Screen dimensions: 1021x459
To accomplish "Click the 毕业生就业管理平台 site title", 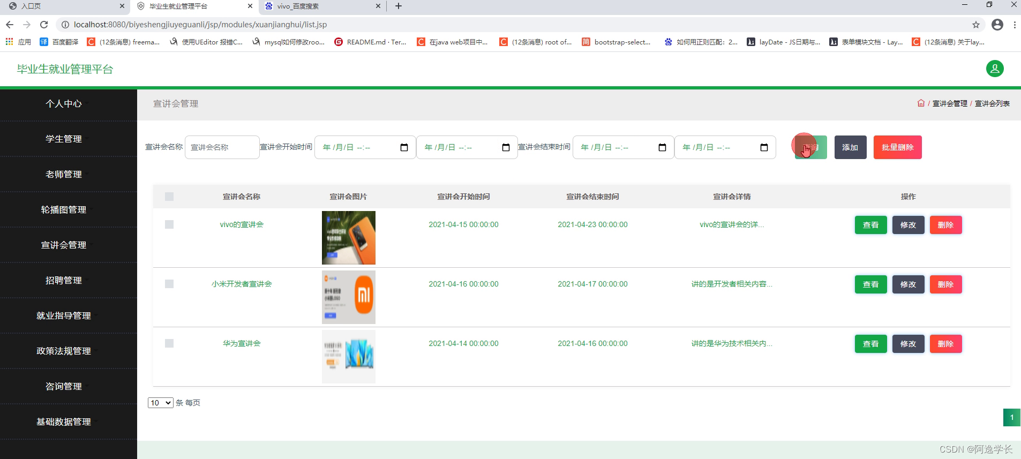I will click(65, 69).
